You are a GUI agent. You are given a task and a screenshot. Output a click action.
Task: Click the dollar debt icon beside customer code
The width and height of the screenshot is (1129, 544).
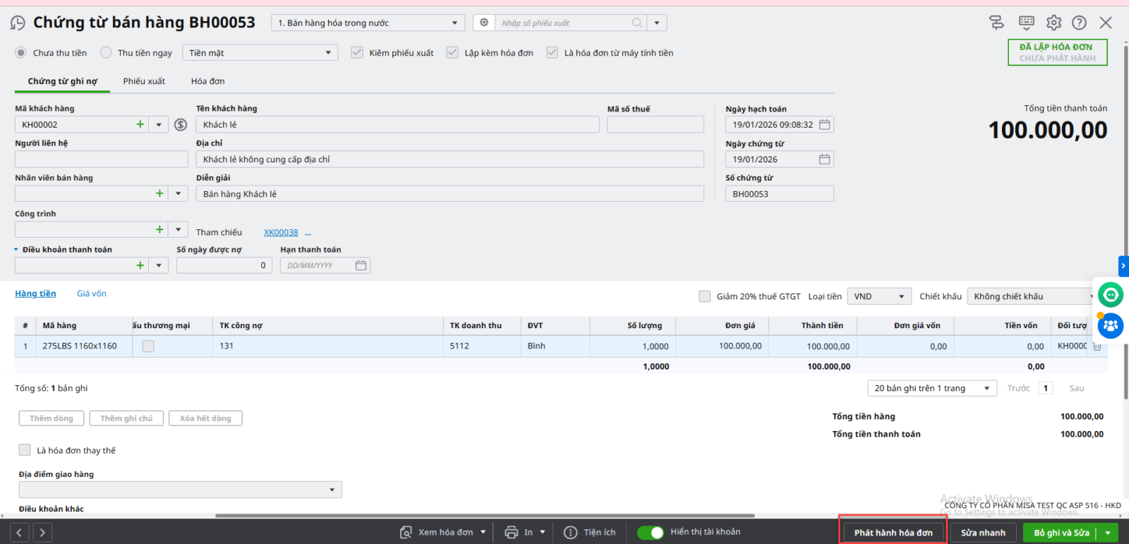click(181, 125)
